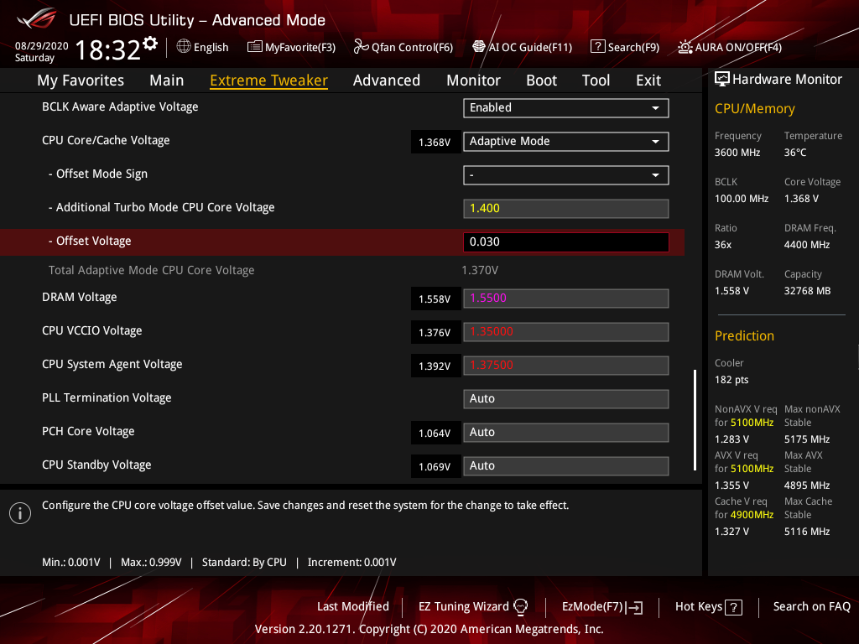Image resolution: width=859 pixels, height=644 pixels.
Task: Start EZ Tuning Wizard
Action: tap(473, 607)
